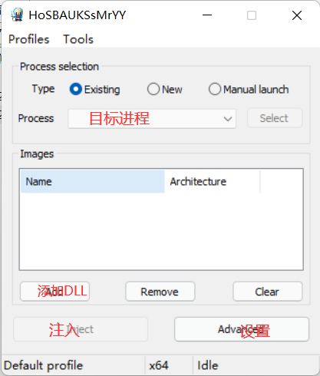Open the Tools menu
Screen dimensions: 320x376
click(x=78, y=39)
